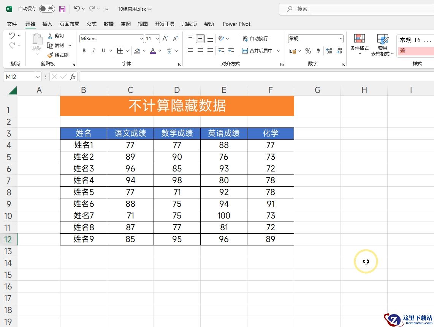Open the M12 name box dropdown
This screenshot has height=327, width=434.
click(x=37, y=77)
